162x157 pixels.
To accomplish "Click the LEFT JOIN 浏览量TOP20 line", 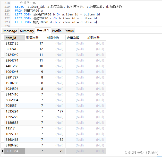I will pyautogui.click(x=57, y=14).
